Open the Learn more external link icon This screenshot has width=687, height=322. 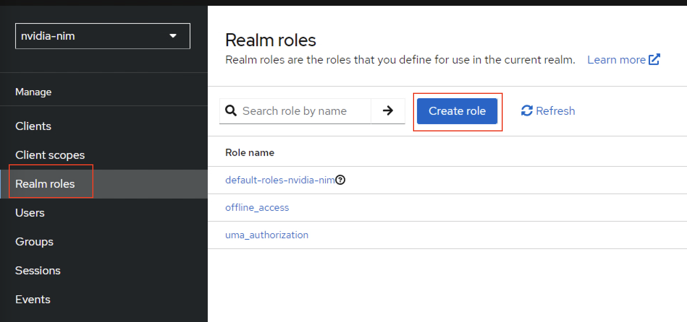(x=654, y=59)
